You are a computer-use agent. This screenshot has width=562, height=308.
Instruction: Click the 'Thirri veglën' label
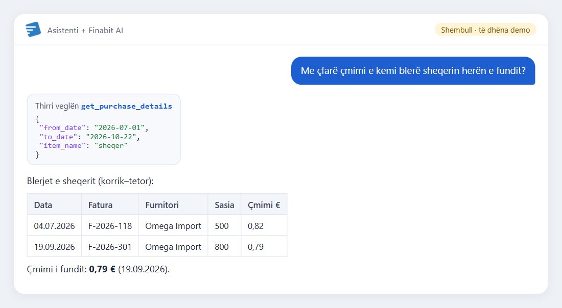57,106
